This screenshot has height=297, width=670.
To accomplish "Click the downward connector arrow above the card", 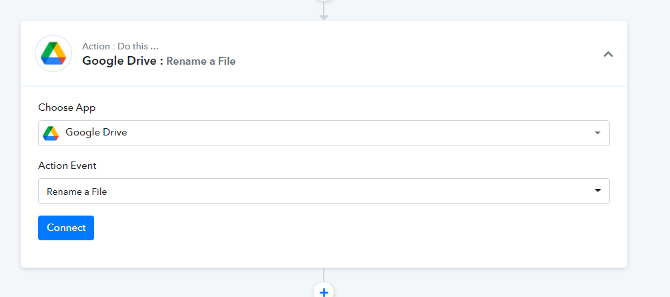I will coord(324,17).
